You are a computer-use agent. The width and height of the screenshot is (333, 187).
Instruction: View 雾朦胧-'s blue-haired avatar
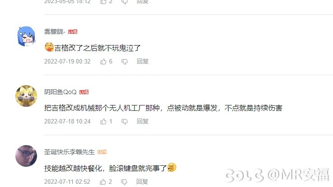26,36
